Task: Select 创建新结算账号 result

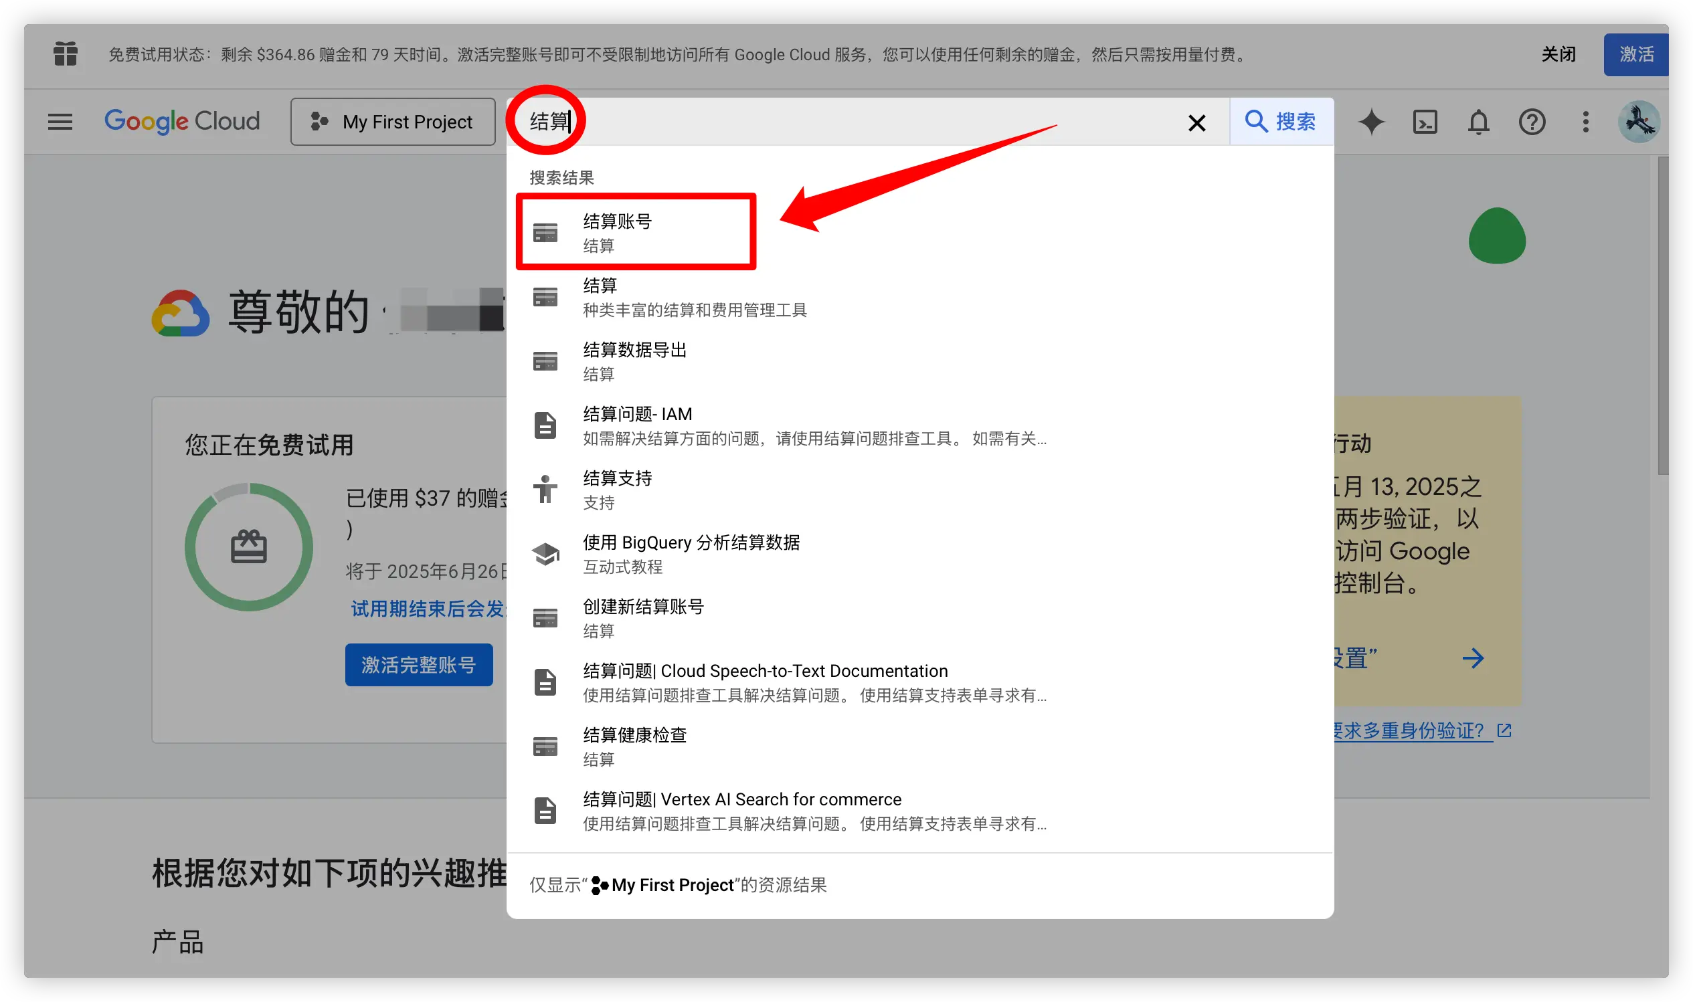Action: [x=919, y=618]
